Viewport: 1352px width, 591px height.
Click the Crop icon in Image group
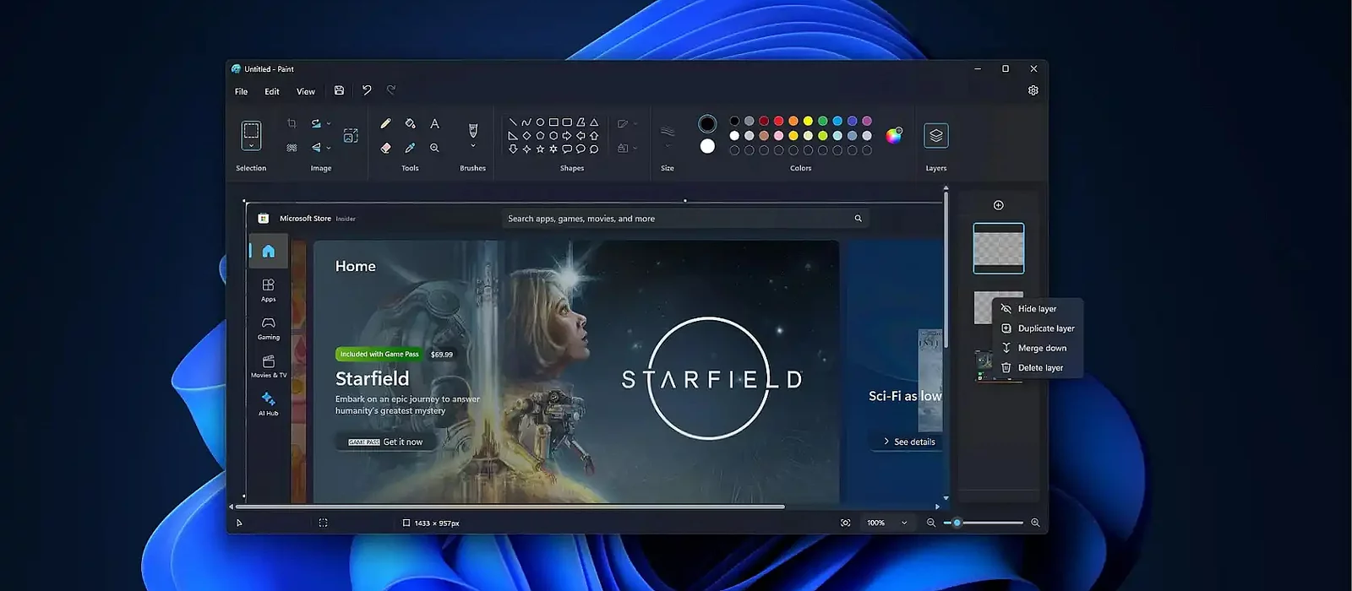[292, 123]
